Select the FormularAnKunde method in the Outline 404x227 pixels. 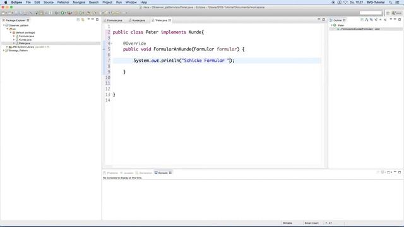pyautogui.click(x=360, y=29)
